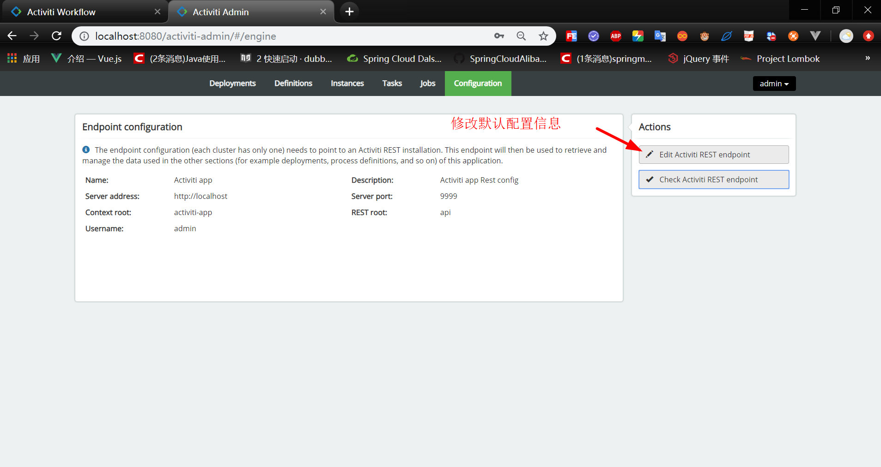The width and height of the screenshot is (881, 467).
Task: Open the AdBlock Plus extension icon
Action: point(616,36)
